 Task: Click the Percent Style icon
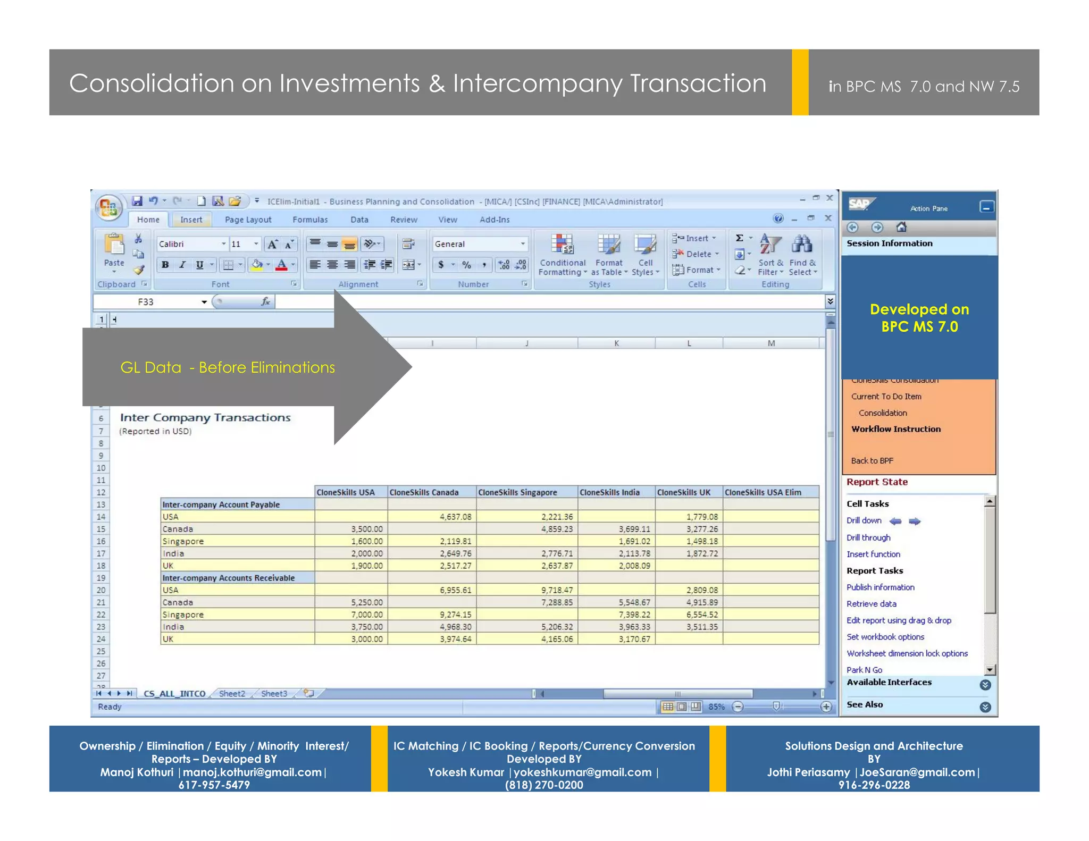[466, 265]
